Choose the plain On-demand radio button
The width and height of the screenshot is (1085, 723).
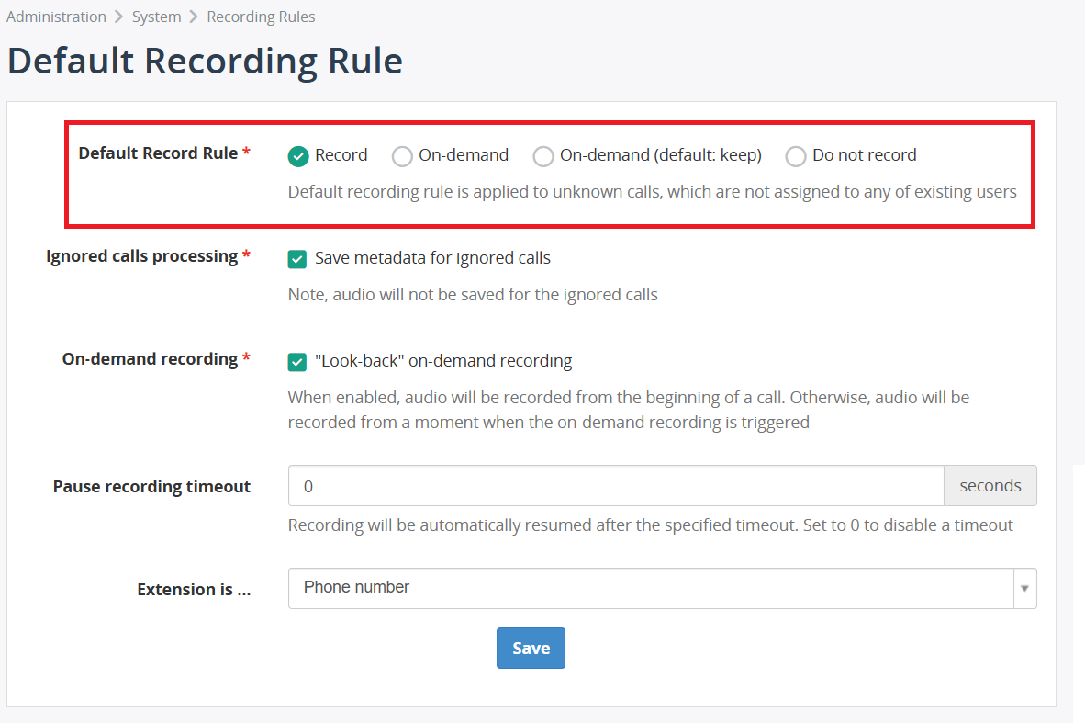pyautogui.click(x=402, y=156)
